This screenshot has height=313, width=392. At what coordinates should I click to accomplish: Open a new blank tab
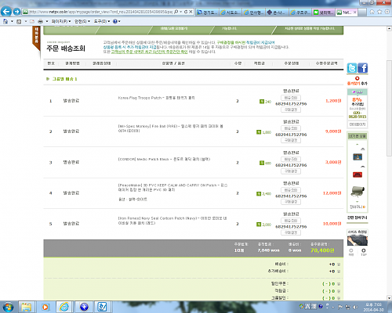[x=362, y=13]
